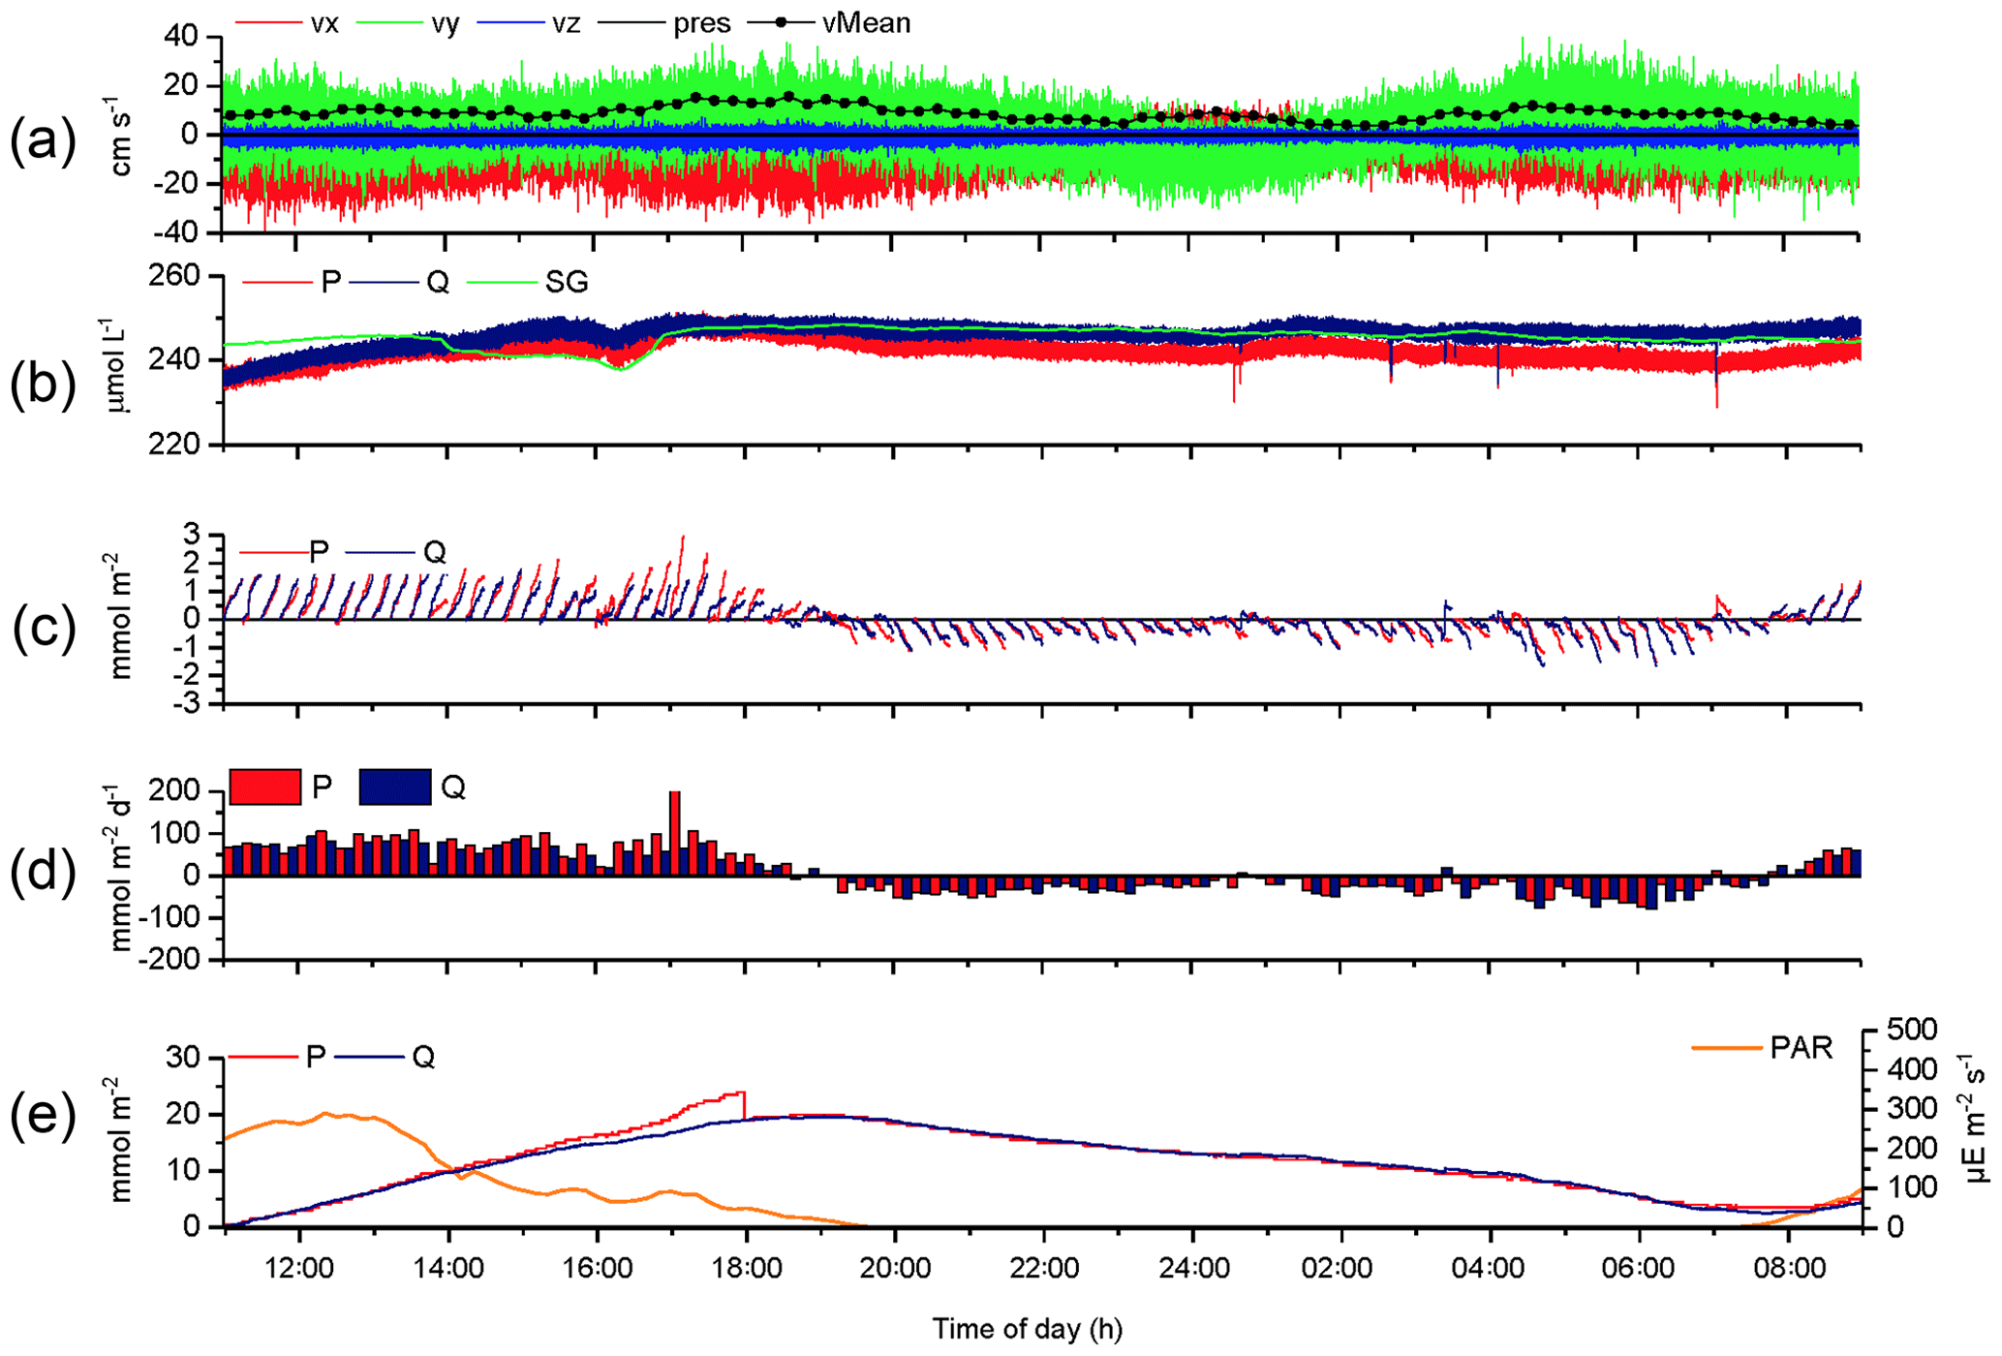Screen dimensions: 2002x1356
Task: Select the panel (a) label
Action: coord(43,140)
